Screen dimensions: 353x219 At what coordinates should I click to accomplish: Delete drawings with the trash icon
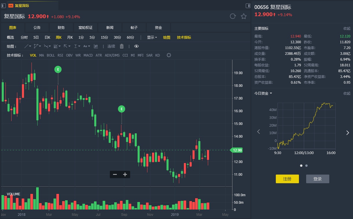(x=122, y=46)
